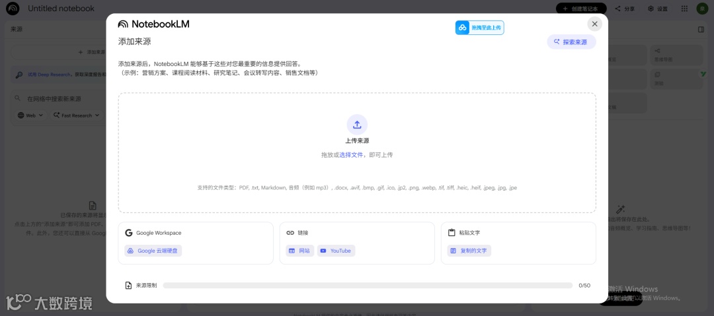Viewport: 714px width, 316px height.
Task: Open the Fast Research mode dropdown
Action: (76, 115)
